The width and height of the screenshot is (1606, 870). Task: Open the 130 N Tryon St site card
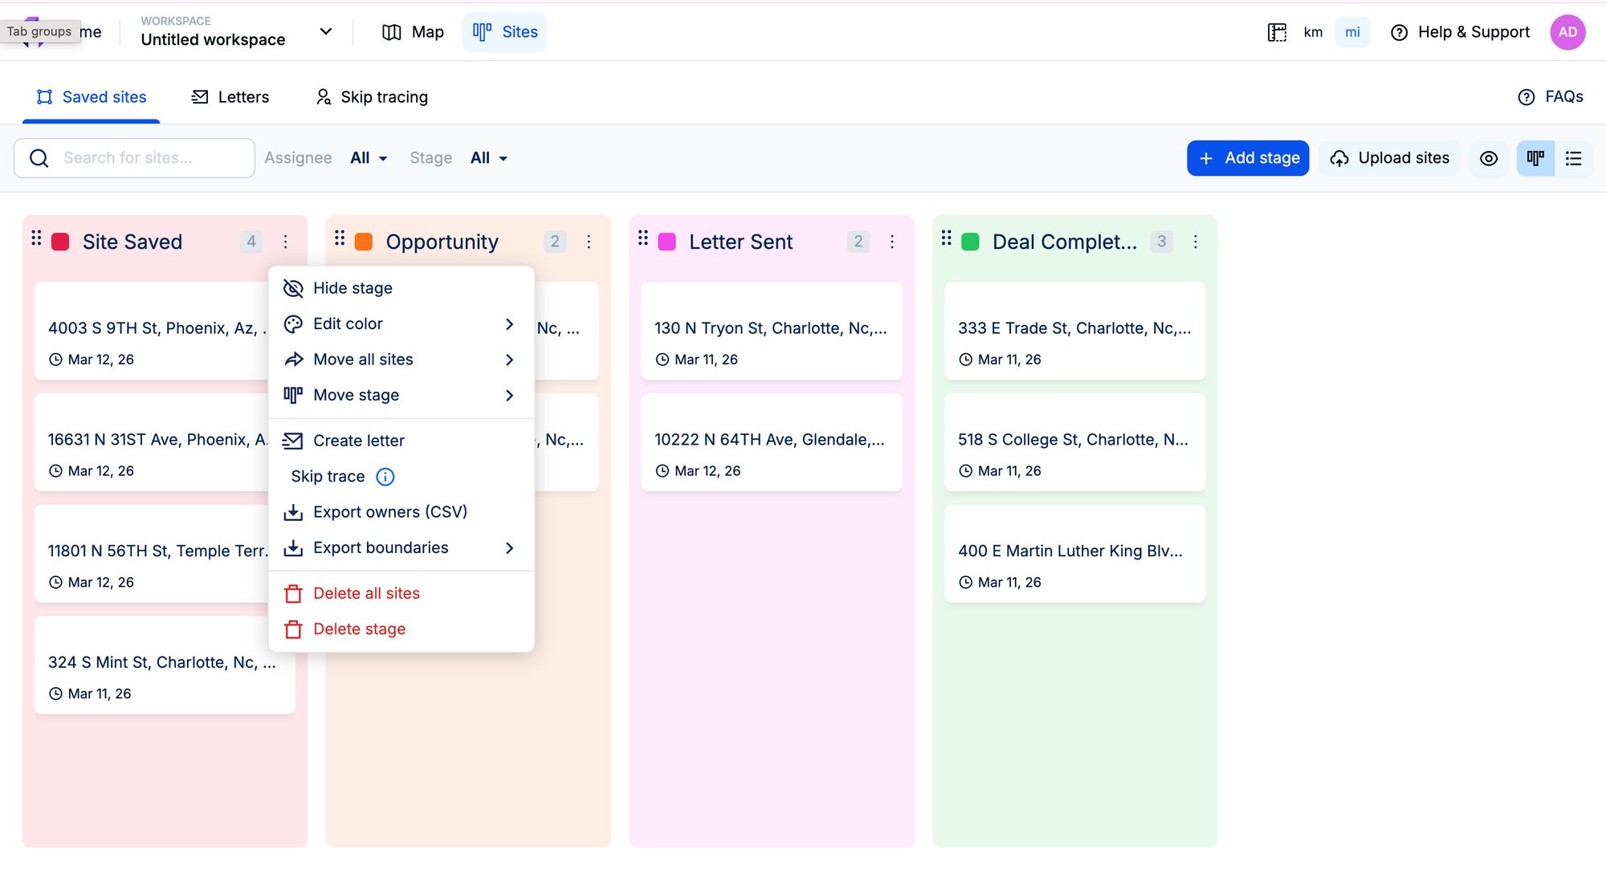click(771, 330)
